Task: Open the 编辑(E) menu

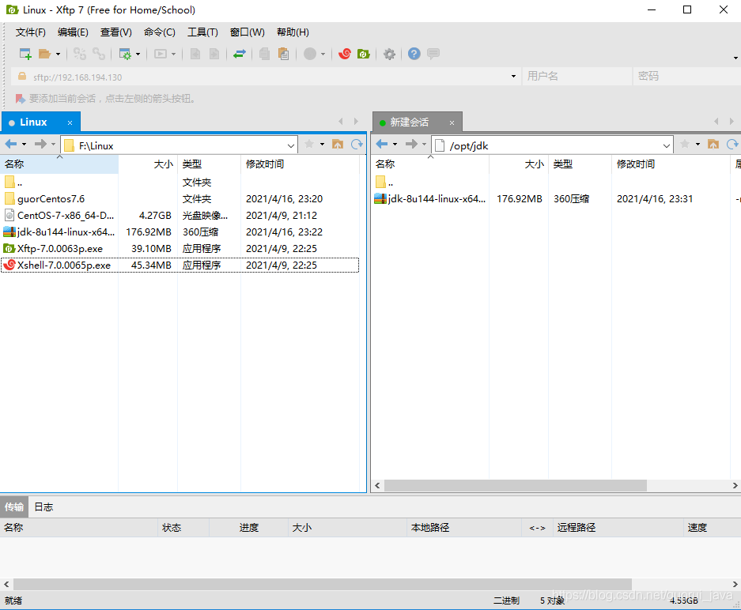Action: 73,32
